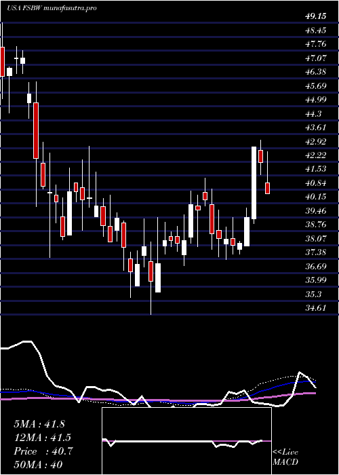Select the 42.92 price axis label
Viewport: 339px width, 475px height.
(x=316, y=141)
